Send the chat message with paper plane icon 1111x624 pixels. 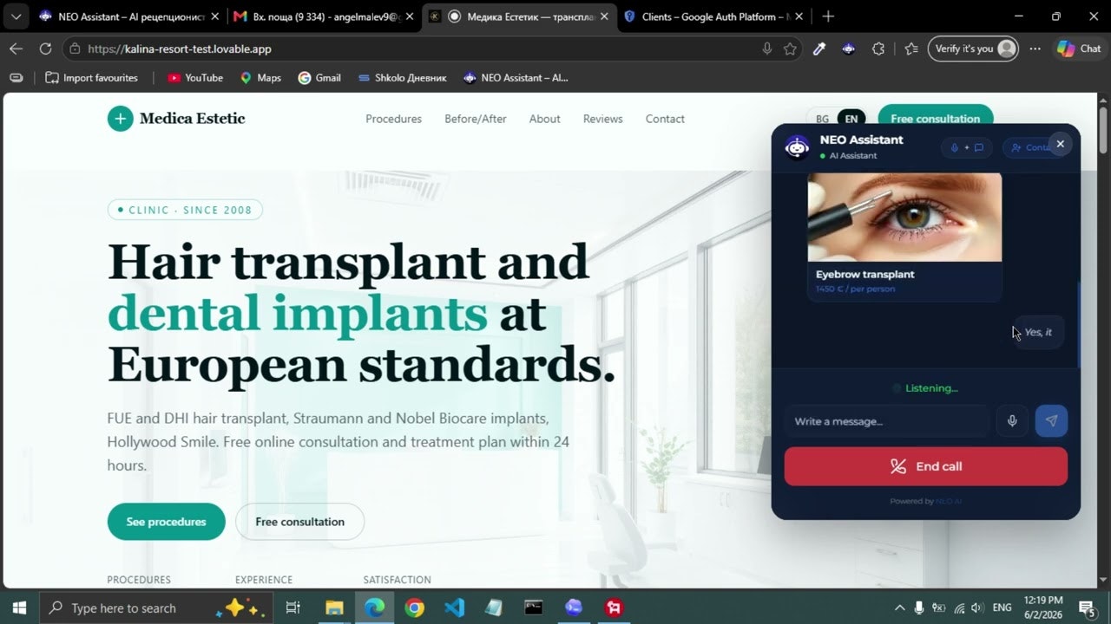coord(1051,421)
